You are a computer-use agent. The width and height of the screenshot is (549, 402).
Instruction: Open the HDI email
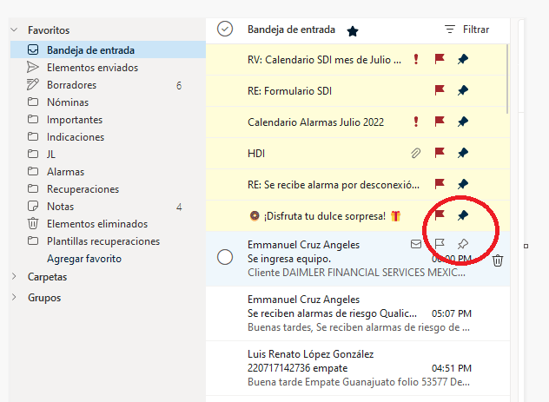[356, 153]
